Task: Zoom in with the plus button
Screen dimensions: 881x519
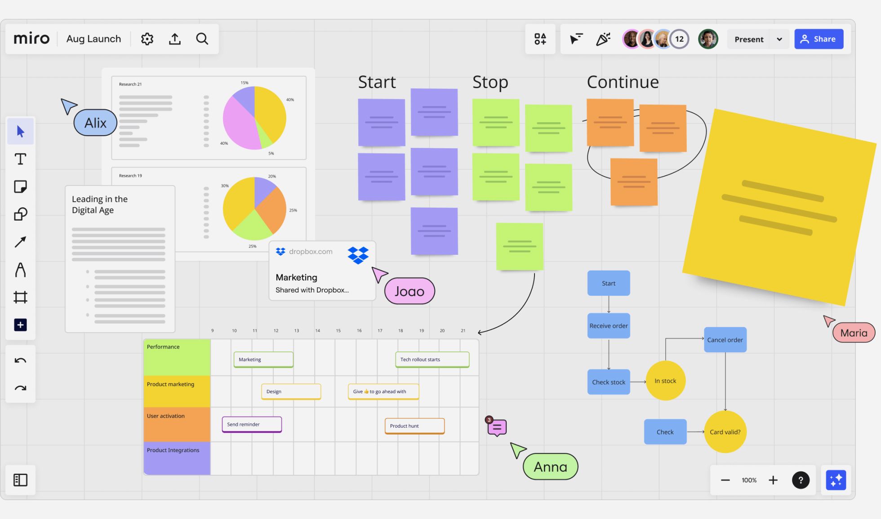Action: click(x=773, y=480)
